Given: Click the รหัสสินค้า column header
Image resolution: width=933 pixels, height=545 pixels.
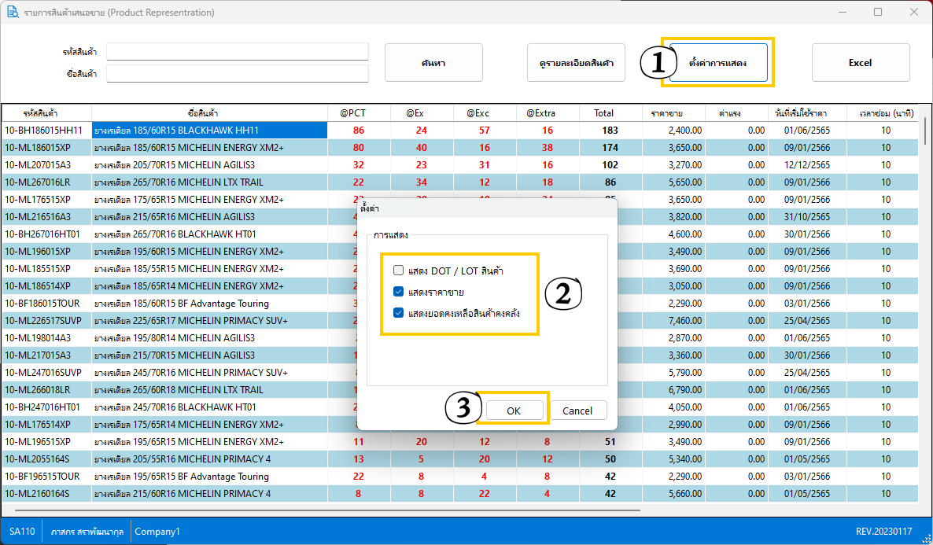Looking at the screenshot, I should click(x=46, y=113).
